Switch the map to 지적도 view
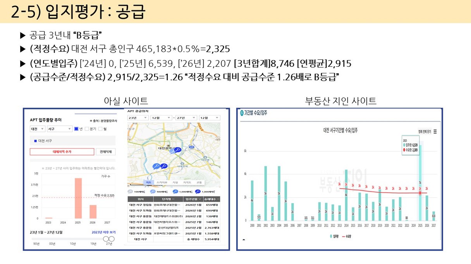Screen dimensions: 471x264 click(187, 182)
